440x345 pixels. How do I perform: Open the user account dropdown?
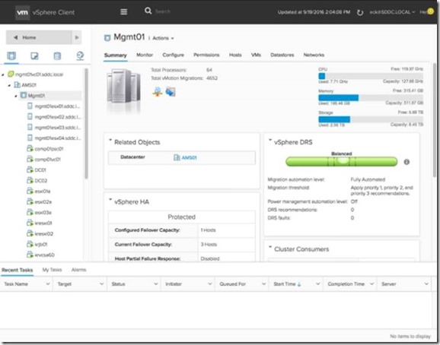(392, 12)
